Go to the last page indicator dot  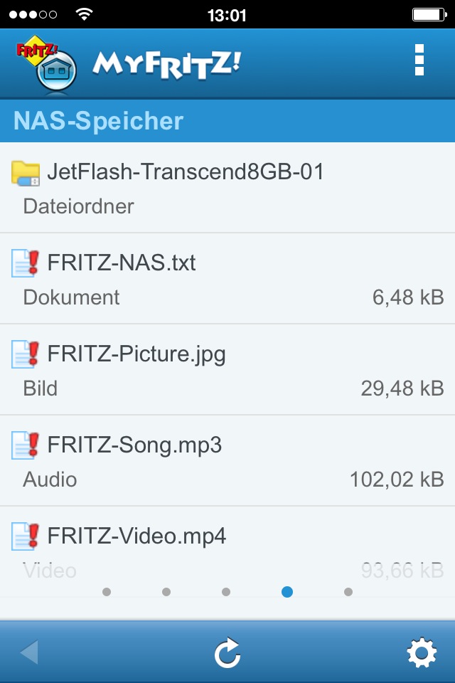pos(348,591)
